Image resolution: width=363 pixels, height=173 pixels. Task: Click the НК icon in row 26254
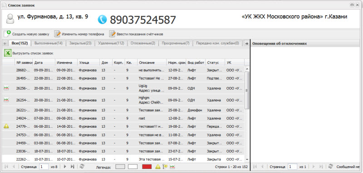click(6, 100)
